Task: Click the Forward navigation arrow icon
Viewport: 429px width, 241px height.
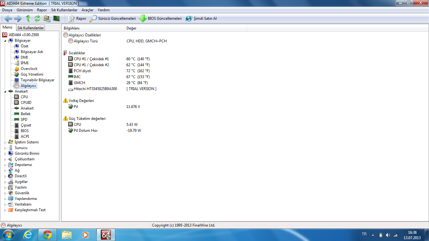Action: pyautogui.click(x=18, y=19)
